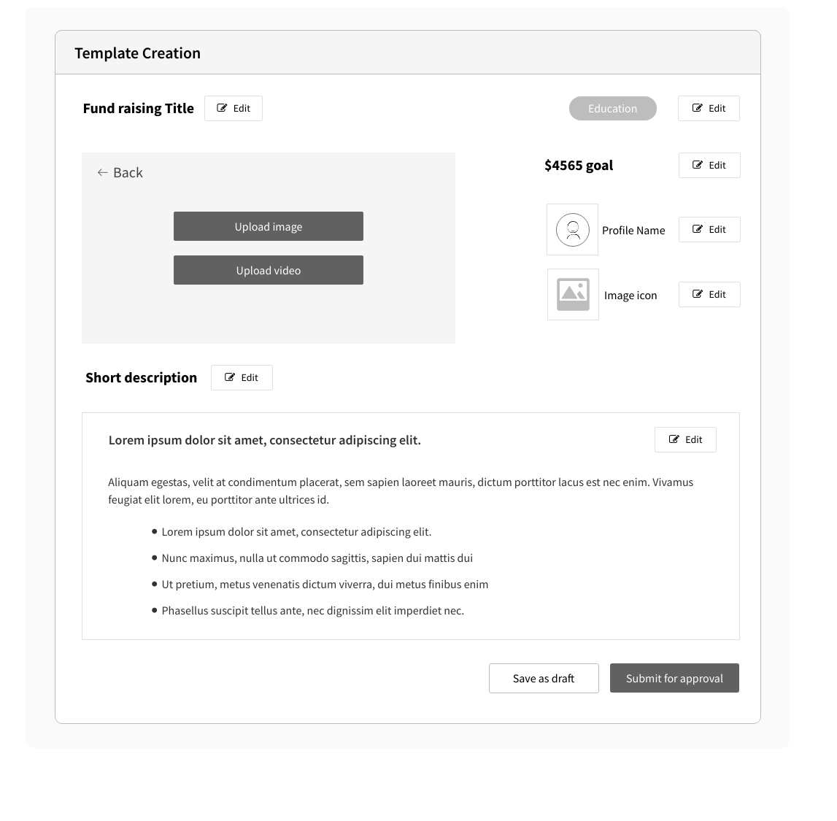837x821 pixels.
Task: Click the Upload image button
Action: (x=268, y=226)
